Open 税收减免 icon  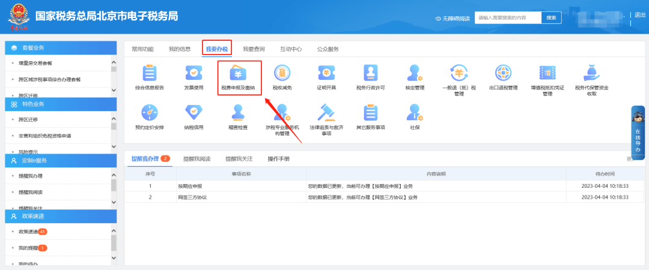(282, 73)
